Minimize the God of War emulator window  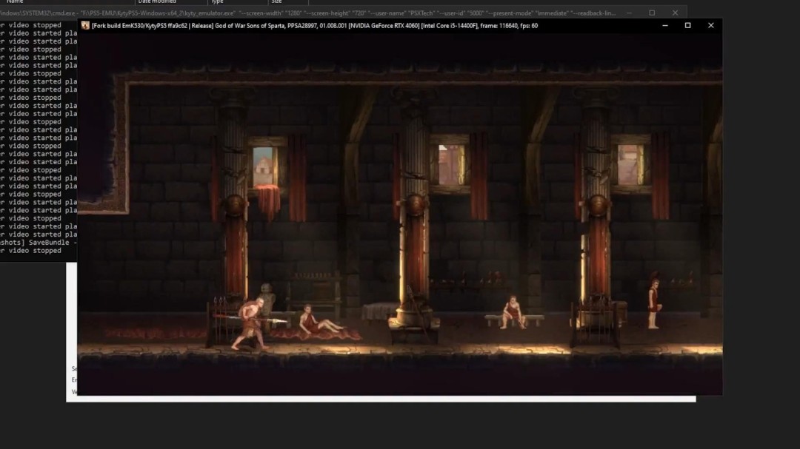(x=664, y=25)
